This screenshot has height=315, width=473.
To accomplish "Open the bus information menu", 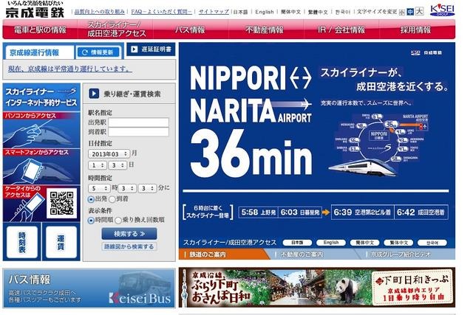I will (191, 30).
